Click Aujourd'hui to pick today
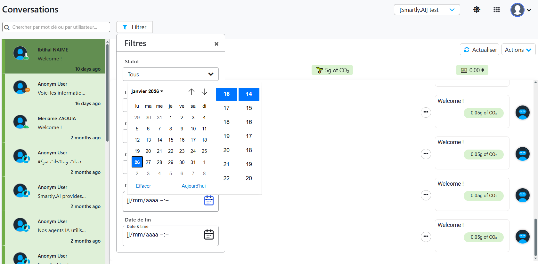The height and width of the screenshot is (264, 538). click(194, 186)
